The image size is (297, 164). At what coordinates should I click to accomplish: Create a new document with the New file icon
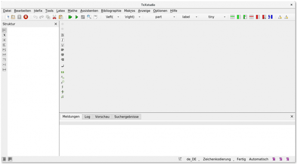coord(7,17)
